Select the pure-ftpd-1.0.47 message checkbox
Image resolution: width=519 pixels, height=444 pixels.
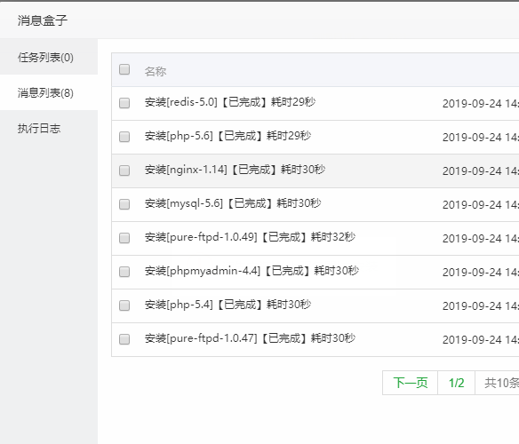[x=124, y=339]
